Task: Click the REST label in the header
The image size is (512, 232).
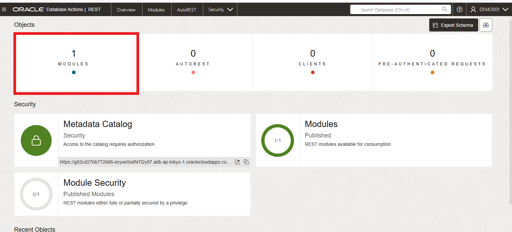Action: (x=95, y=10)
